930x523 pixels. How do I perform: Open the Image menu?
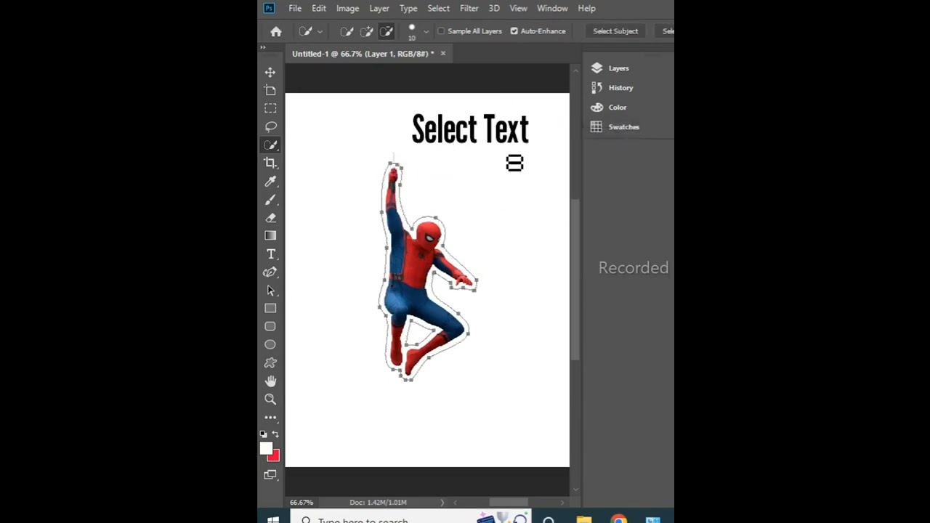347,8
